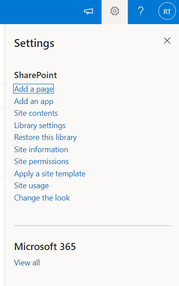
Task: Open the RT account avatar
Action: tap(167, 11)
